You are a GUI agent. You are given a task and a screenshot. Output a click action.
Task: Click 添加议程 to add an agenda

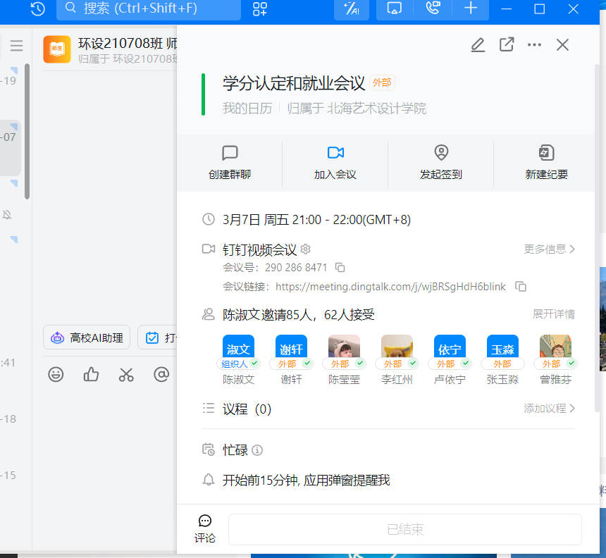549,409
